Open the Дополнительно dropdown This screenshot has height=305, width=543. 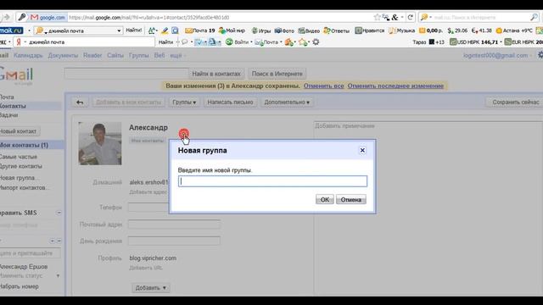287,103
